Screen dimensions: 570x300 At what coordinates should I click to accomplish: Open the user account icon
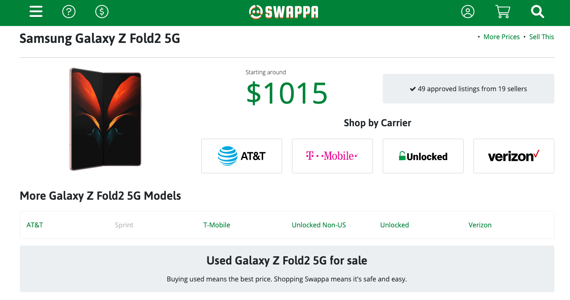pyautogui.click(x=468, y=12)
